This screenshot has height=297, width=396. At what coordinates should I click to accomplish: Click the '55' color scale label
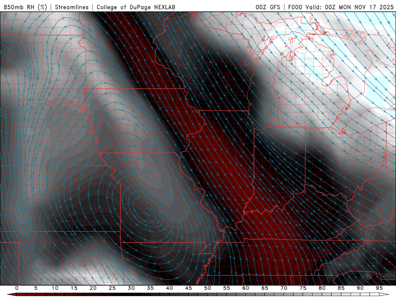coord(227,288)
